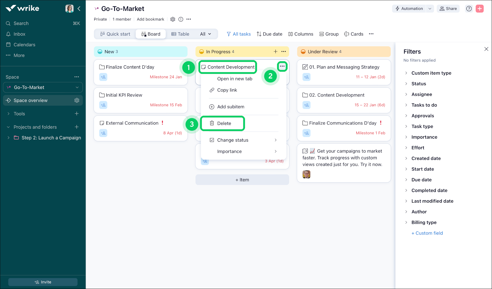Click the pink plus create button

point(479,9)
